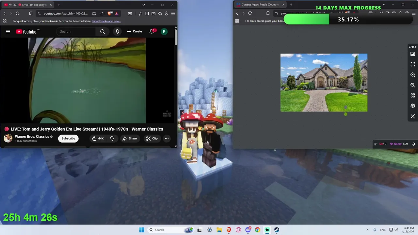Open the Windows Start menu
Screen dimensions: 418x235
coord(141,230)
